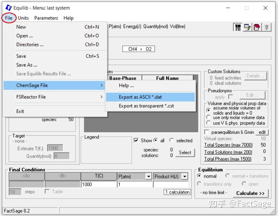Toggle the Show checkbox
Screen dimensions: 278x216
[x=136, y=140]
